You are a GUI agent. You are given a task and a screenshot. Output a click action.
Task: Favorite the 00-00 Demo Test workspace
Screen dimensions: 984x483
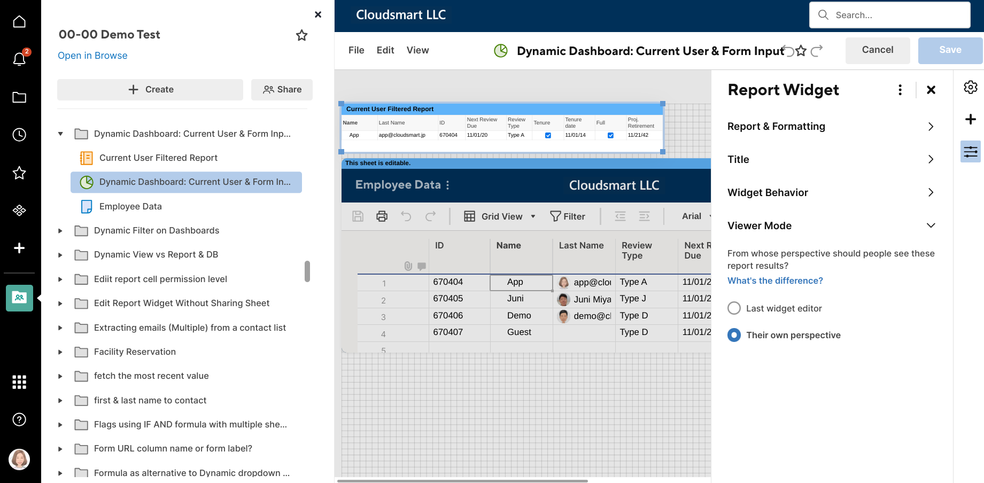(x=302, y=35)
